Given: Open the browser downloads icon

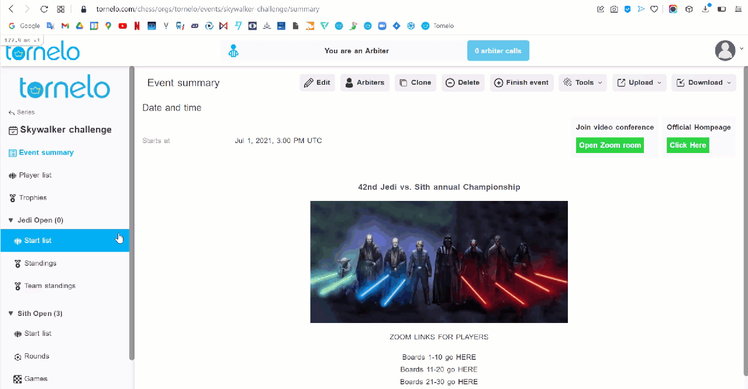Looking at the screenshot, I should tap(706, 9).
